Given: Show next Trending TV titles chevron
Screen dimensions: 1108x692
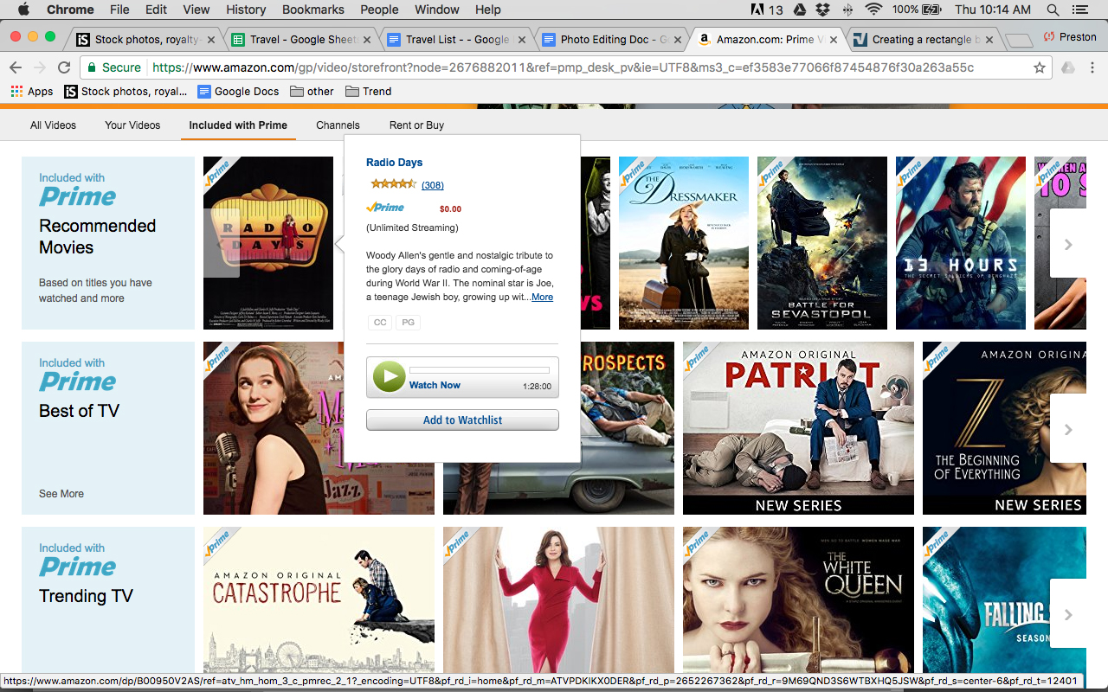Looking at the screenshot, I should 1068,614.
